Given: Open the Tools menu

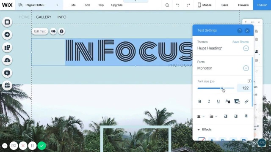Looking at the screenshot, I should (x=86, y=5).
